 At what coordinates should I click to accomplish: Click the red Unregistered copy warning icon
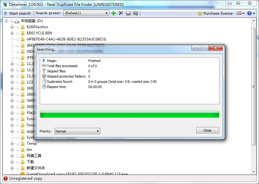tap(6, 178)
